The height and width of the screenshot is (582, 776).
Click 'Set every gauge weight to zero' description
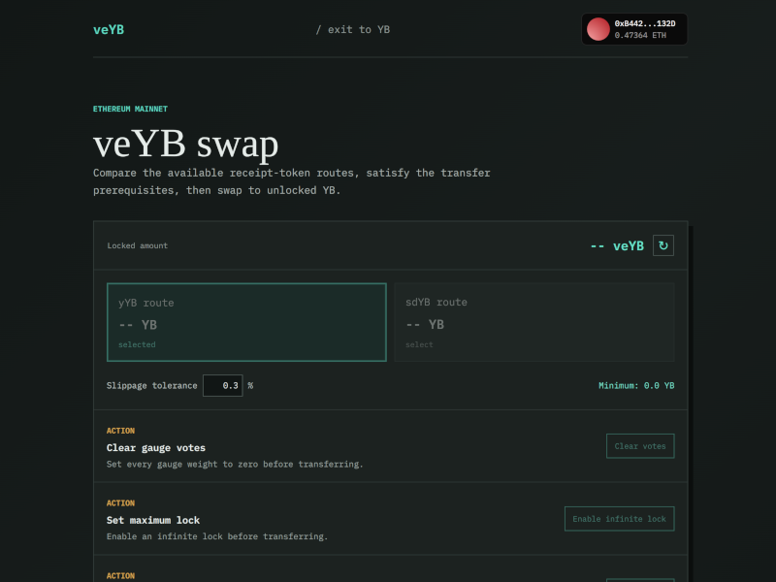pyautogui.click(x=235, y=465)
